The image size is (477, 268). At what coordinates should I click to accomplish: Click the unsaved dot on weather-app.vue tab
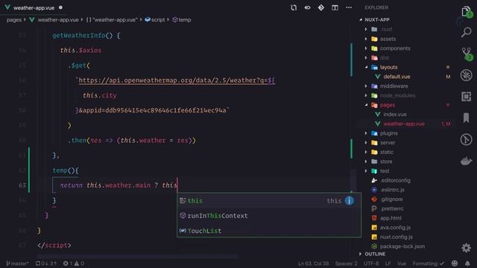pyautogui.click(x=60, y=7)
